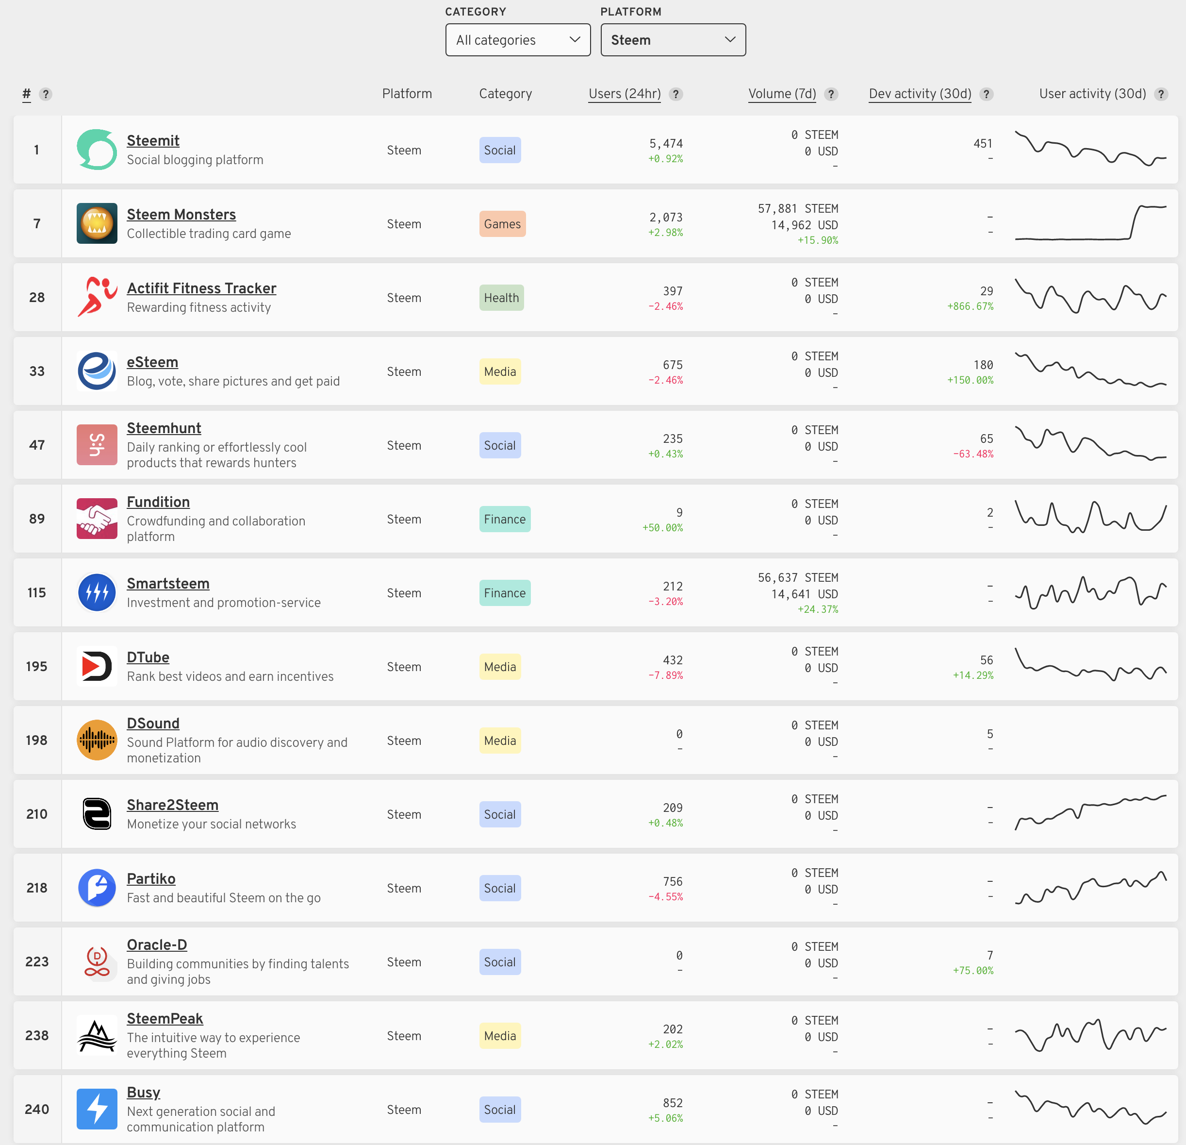
Task: Click the DTube play logo icon
Action: 97,666
